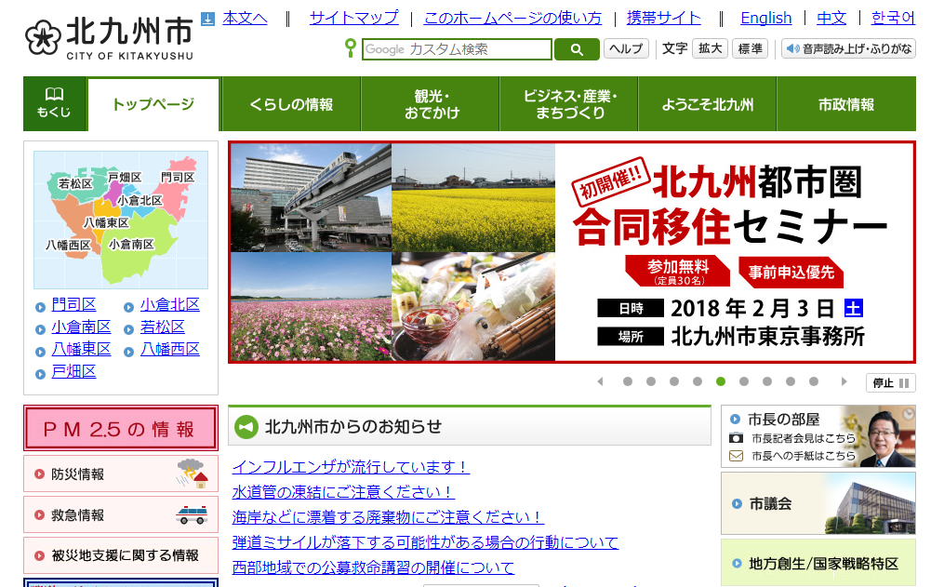Open the 携帯サイト link

[x=663, y=18]
